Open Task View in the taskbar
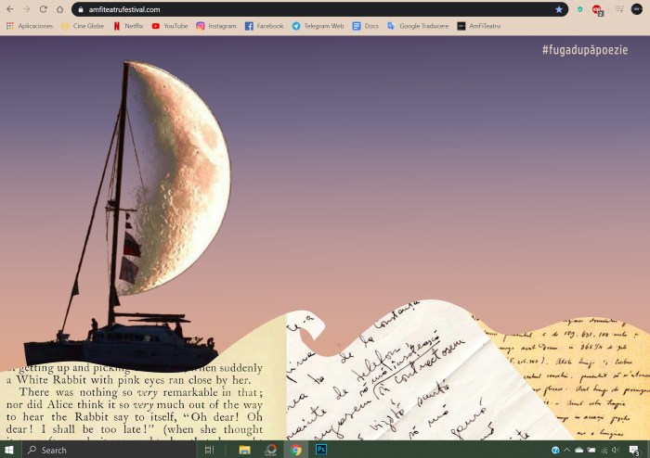 pyautogui.click(x=209, y=450)
